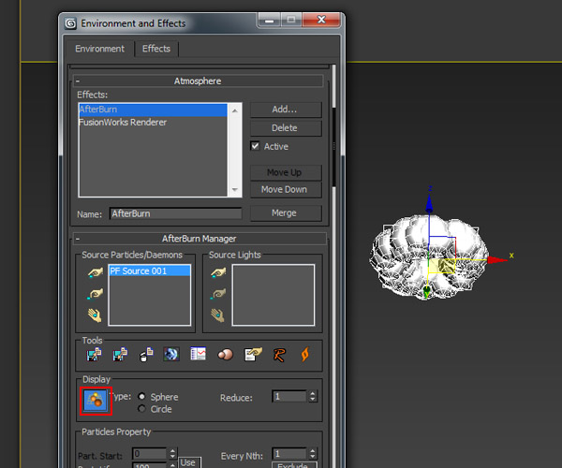Click the yellow XY plane handle on gizmo

tap(441, 266)
